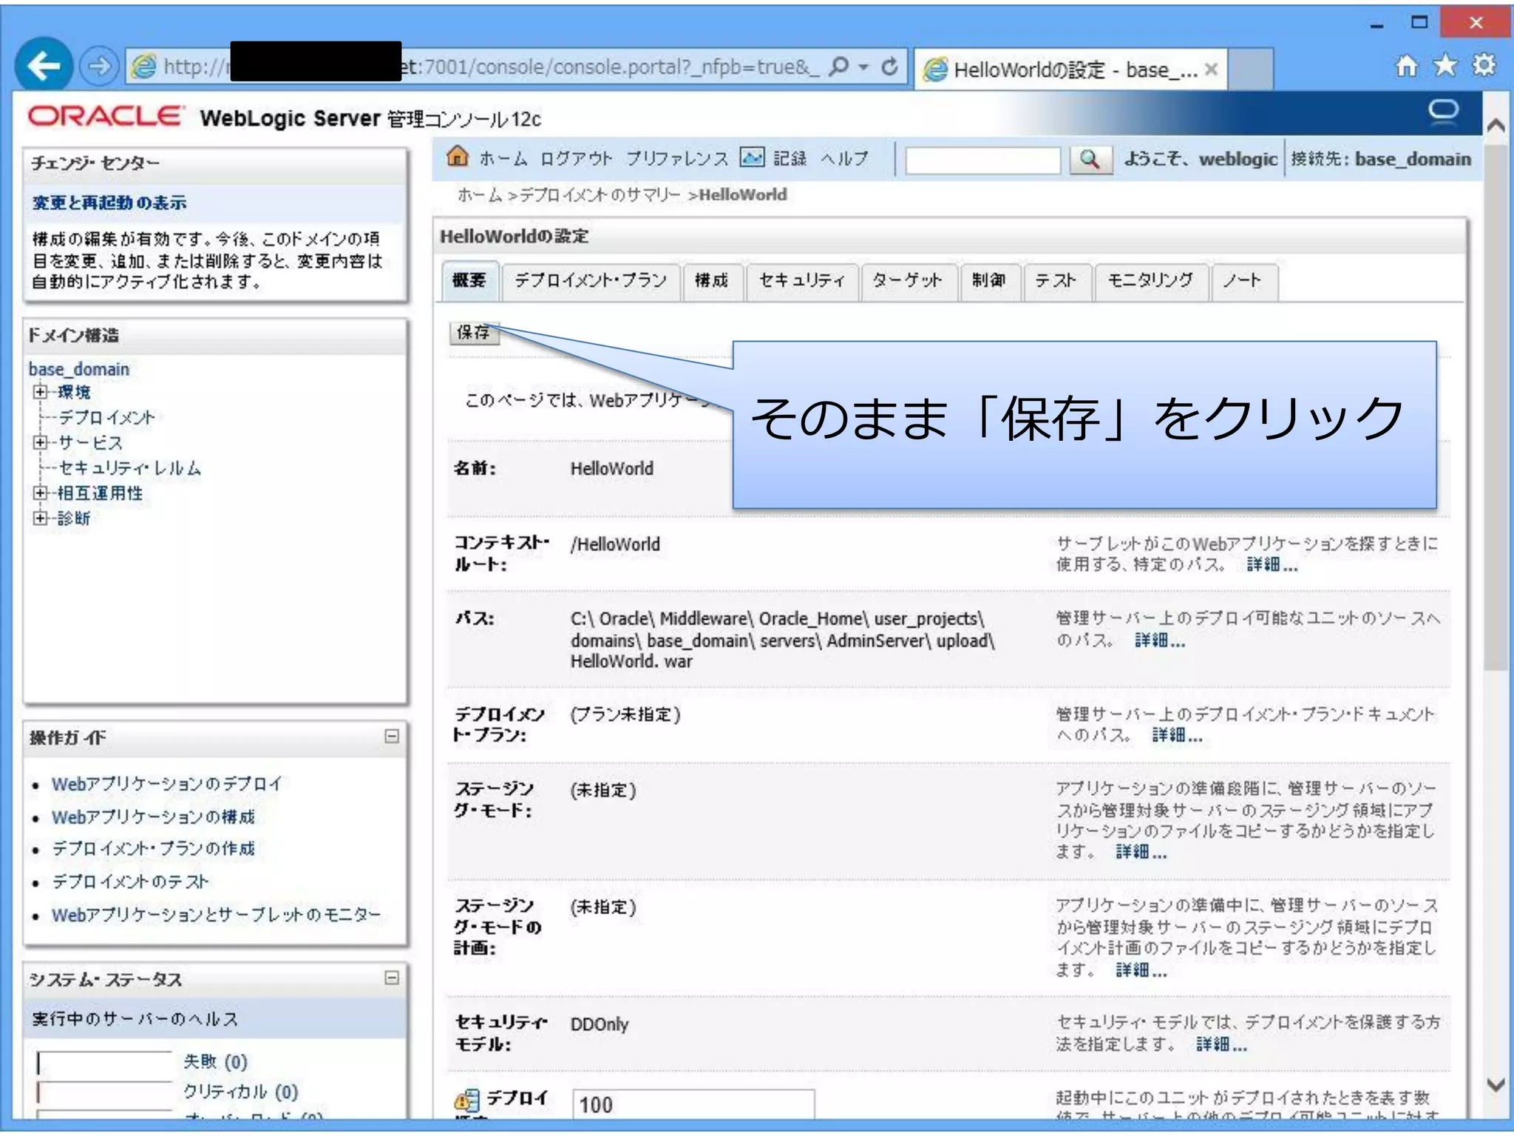The width and height of the screenshot is (1514, 1136).
Task: Select the 概要 tab
Action: click(469, 281)
